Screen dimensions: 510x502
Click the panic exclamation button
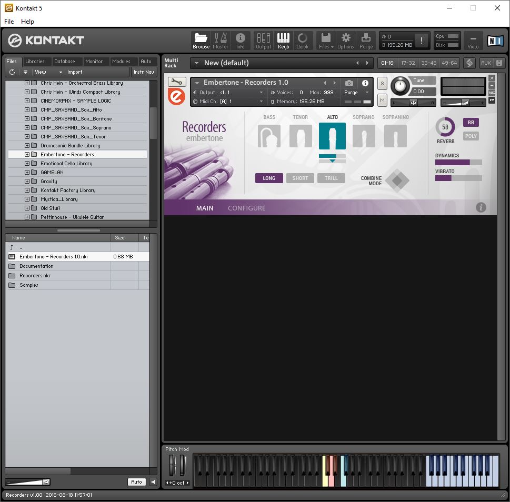pos(422,41)
